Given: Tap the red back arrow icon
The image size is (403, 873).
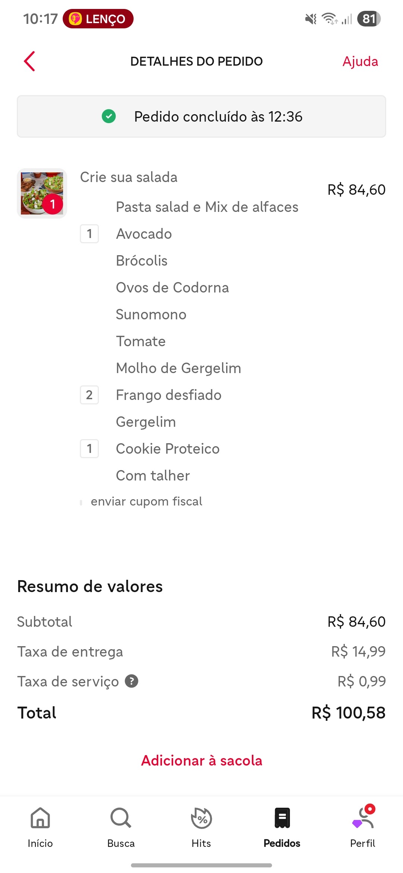Looking at the screenshot, I should [x=29, y=61].
